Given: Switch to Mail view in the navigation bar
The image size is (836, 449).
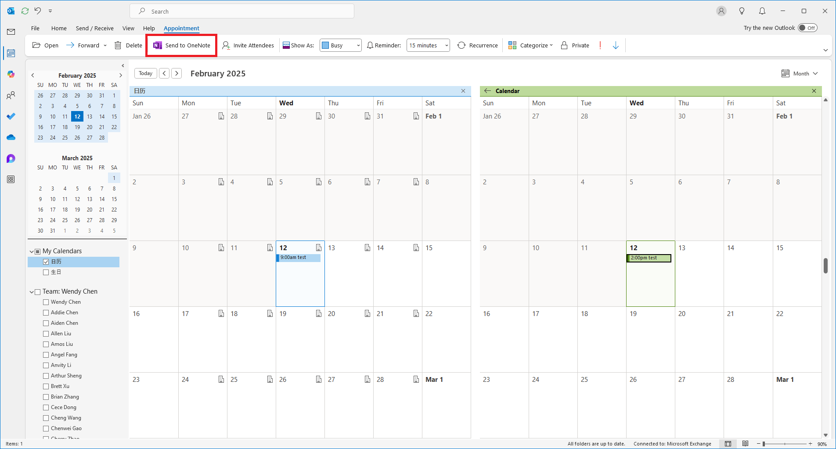Looking at the screenshot, I should [x=11, y=32].
